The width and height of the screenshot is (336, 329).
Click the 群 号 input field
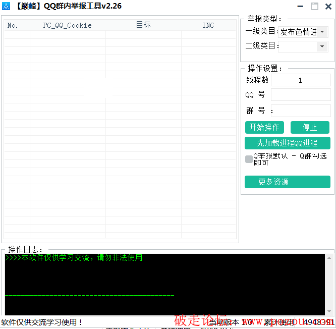tap(301, 111)
